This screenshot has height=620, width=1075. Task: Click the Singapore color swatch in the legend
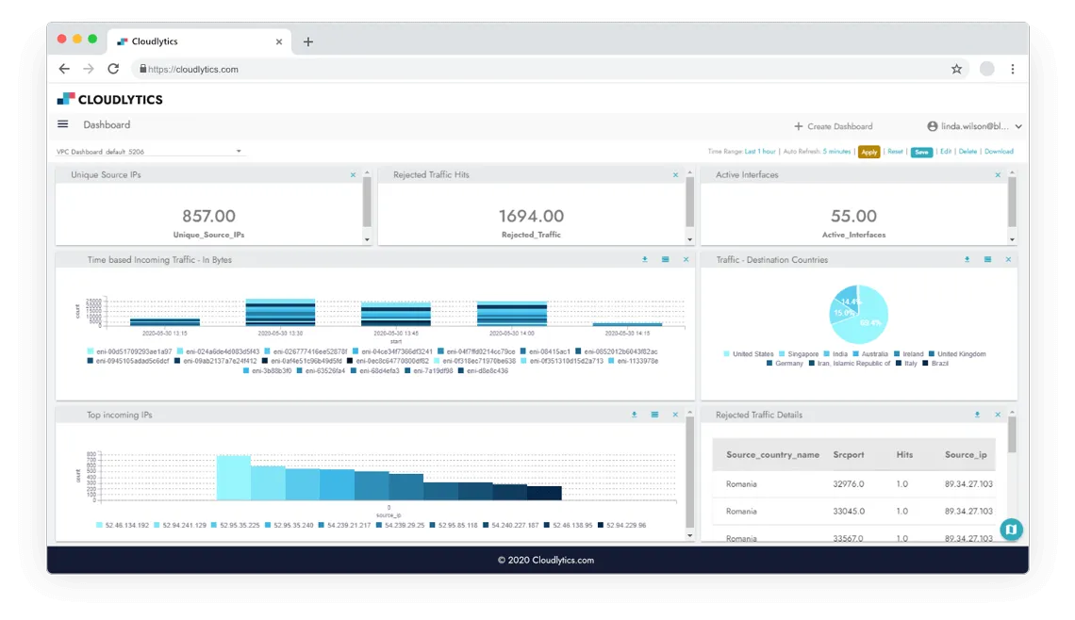[783, 353]
